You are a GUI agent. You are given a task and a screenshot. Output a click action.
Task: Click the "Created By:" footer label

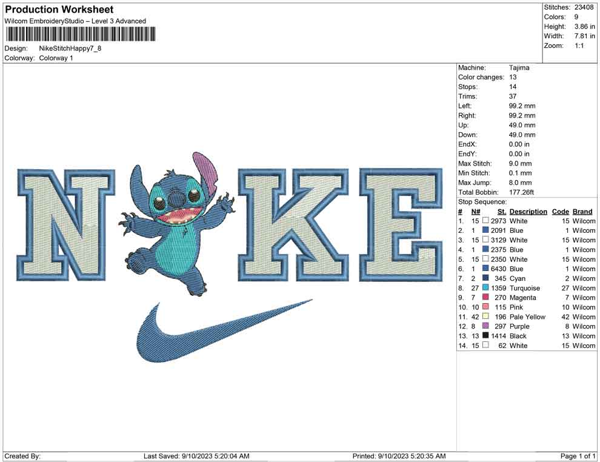click(x=22, y=456)
